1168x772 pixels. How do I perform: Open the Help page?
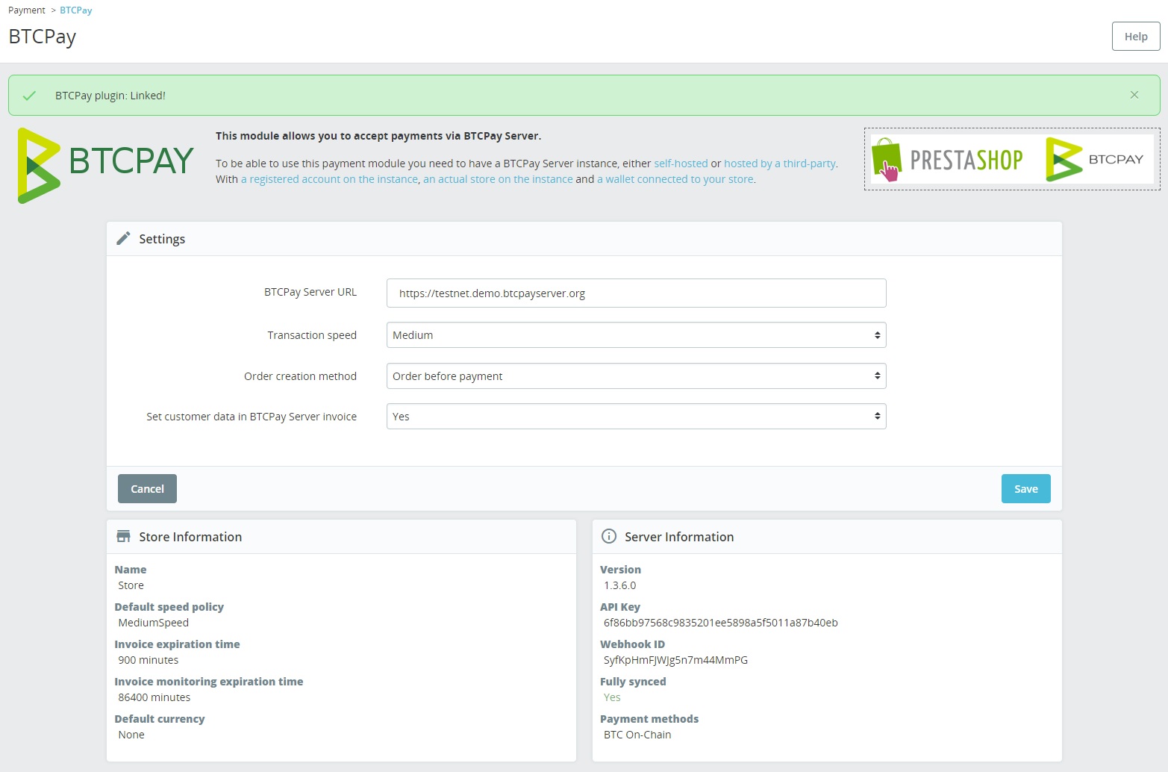point(1135,36)
